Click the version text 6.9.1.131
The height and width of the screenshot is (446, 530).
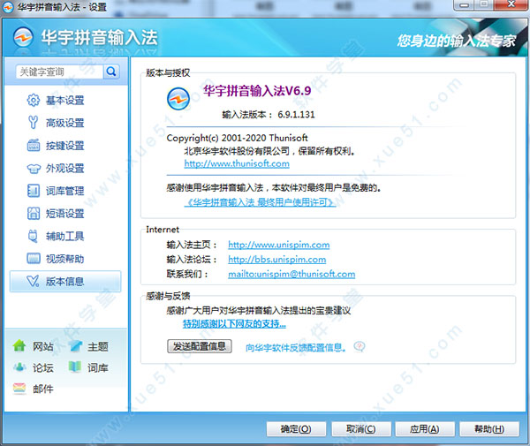tap(296, 115)
